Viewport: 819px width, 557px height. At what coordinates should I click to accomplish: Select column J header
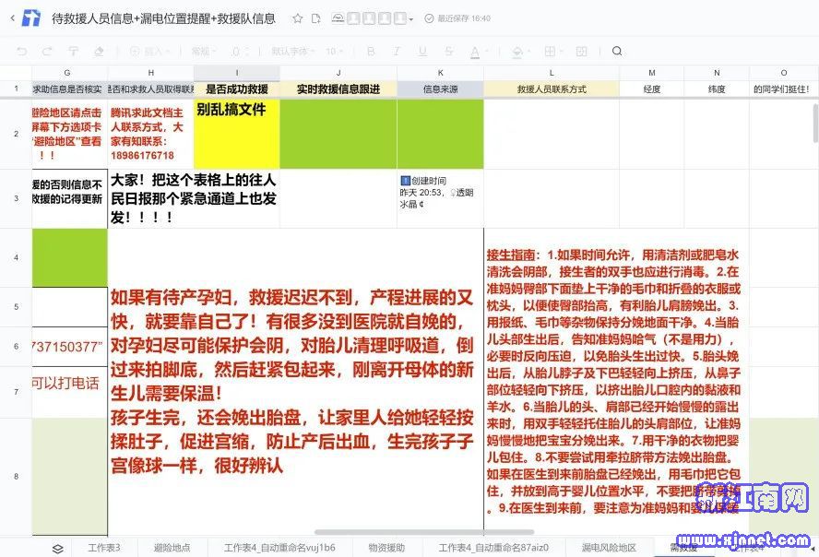(338, 73)
